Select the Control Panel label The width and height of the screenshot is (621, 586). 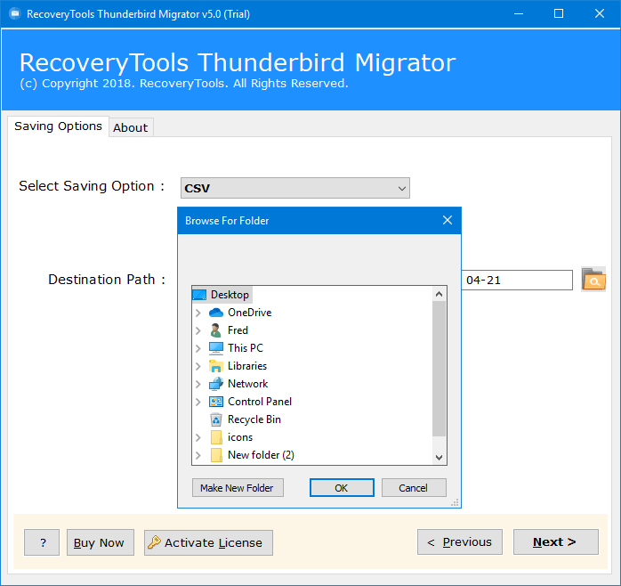click(x=260, y=402)
